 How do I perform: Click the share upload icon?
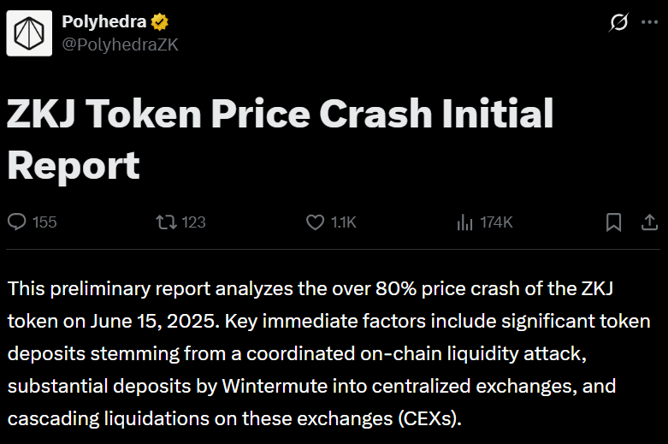coord(650,222)
